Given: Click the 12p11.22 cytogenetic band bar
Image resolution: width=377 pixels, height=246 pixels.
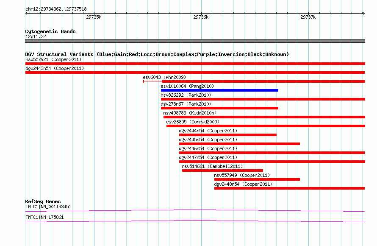Looking at the screenshot, I should (195, 41).
